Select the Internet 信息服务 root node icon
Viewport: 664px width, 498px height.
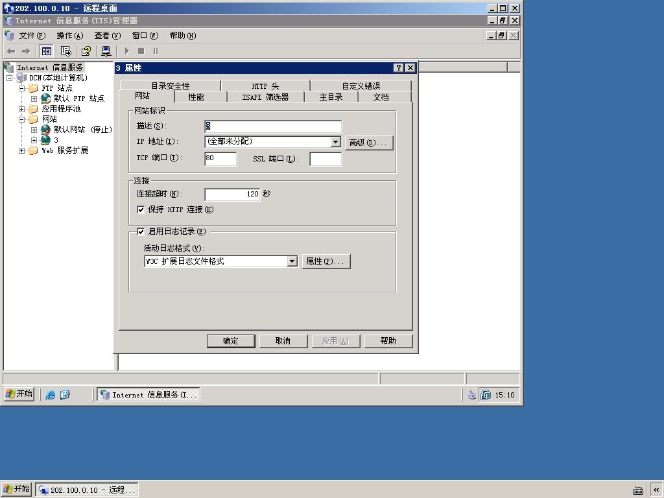pos(9,67)
